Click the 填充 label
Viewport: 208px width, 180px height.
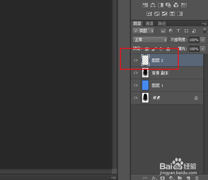[183, 49]
